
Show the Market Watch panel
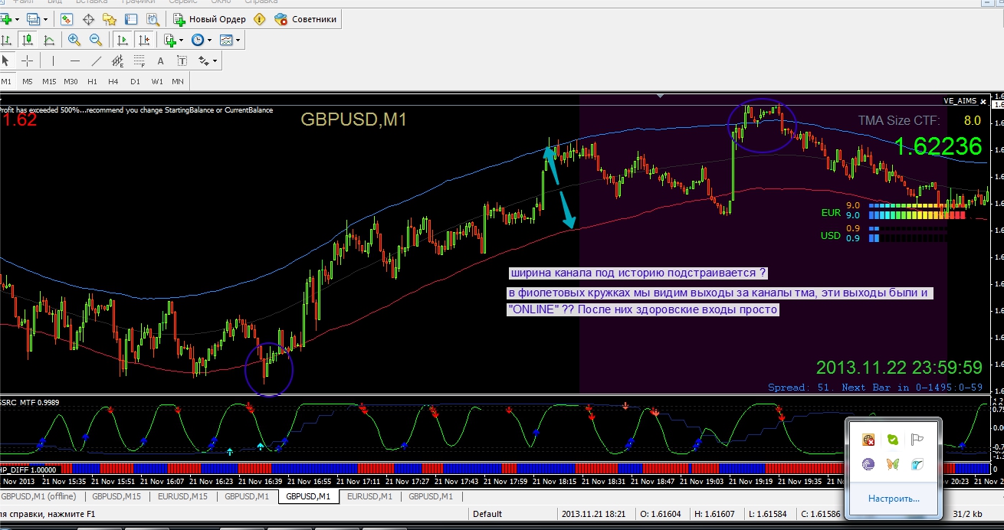(x=67, y=18)
